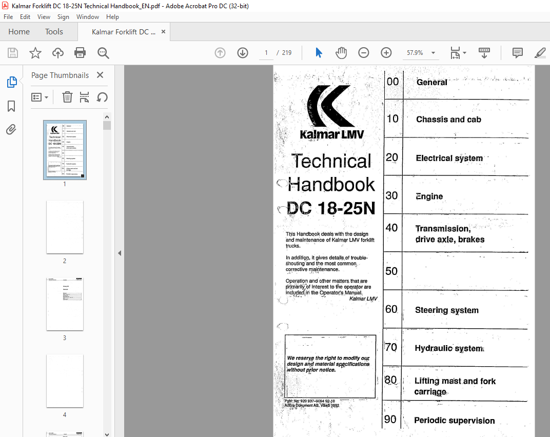Open the Edit menu
Screen dimensions: 550x437
pyautogui.click(x=25, y=17)
